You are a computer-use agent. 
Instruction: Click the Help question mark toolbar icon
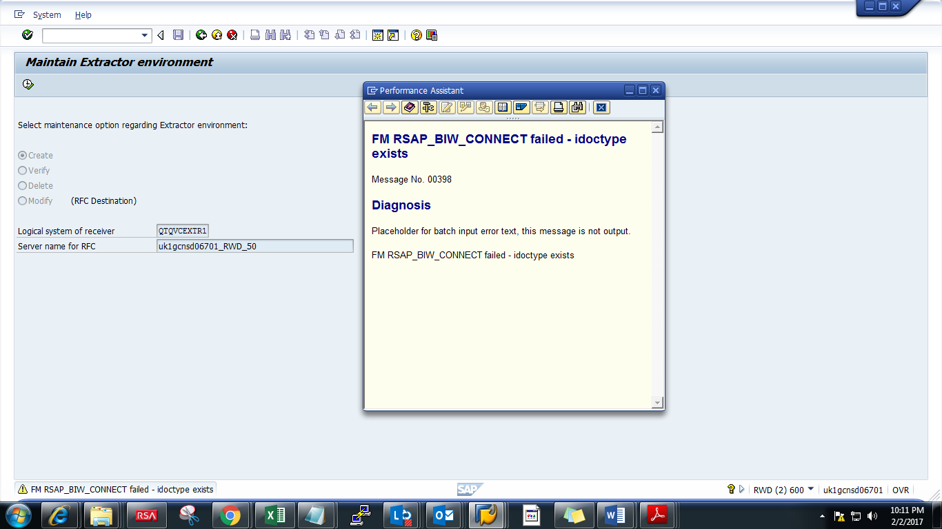[415, 34]
